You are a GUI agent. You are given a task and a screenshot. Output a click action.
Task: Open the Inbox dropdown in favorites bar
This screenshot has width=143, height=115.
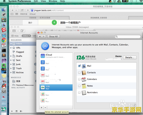pos(26,36)
